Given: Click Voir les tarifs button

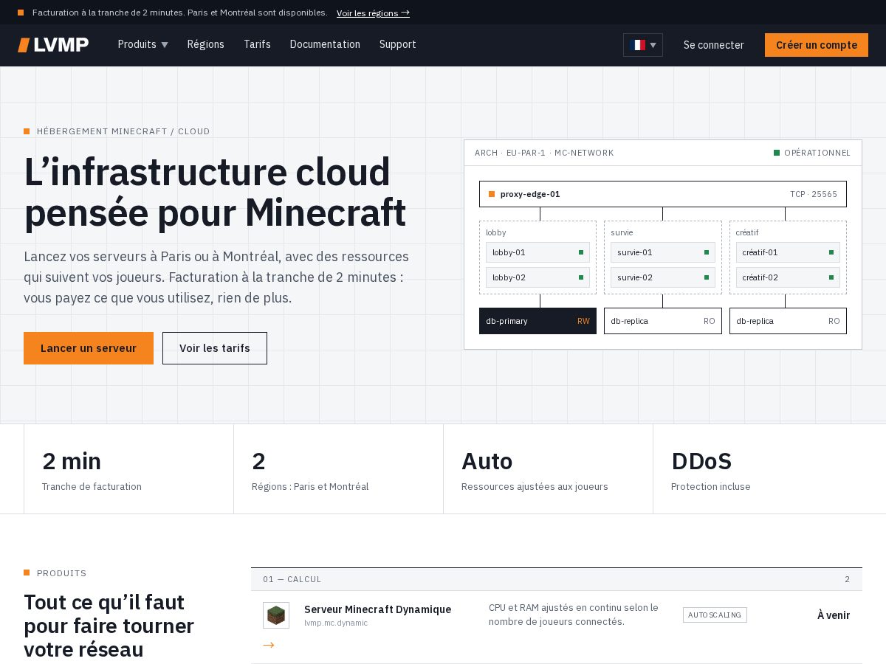Looking at the screenshot, I should point(215,348).
